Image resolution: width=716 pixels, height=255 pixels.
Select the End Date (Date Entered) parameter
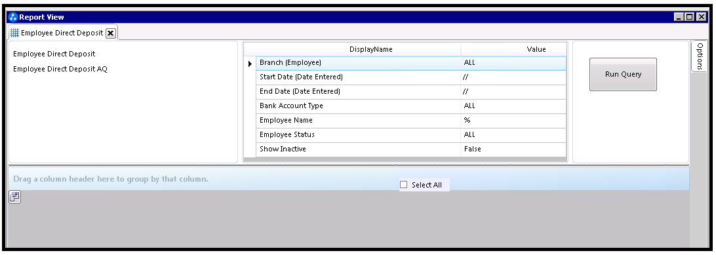pyautogui.click(x=359, y=92)
